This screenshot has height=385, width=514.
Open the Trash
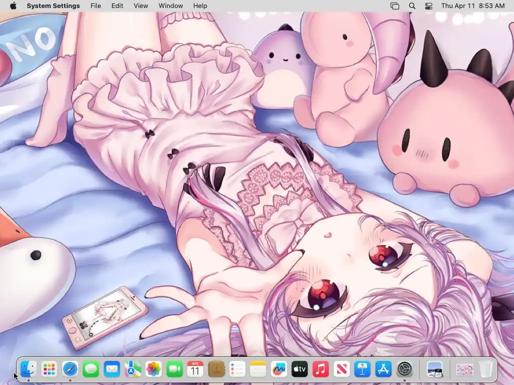click(x=486, y=369)
